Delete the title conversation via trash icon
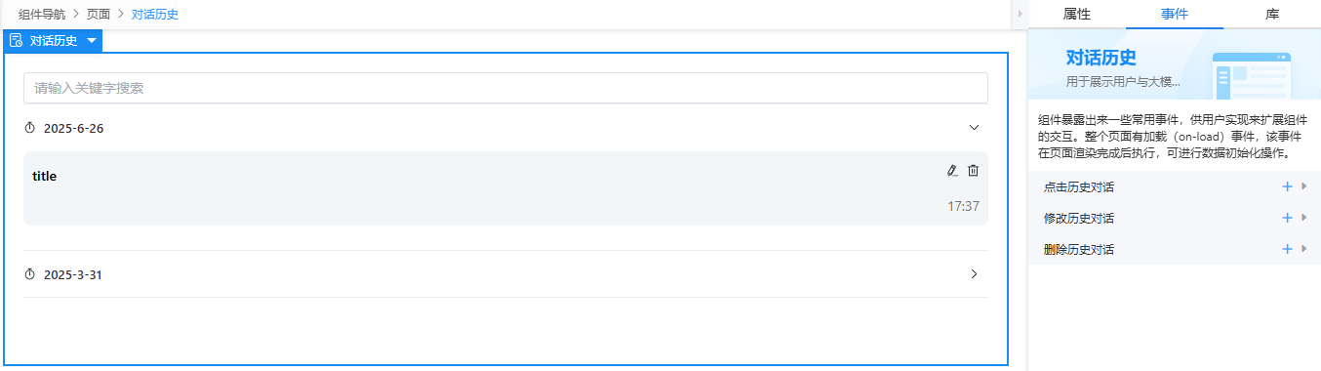This screenshot has width=1321, height=371. point(973,171)
